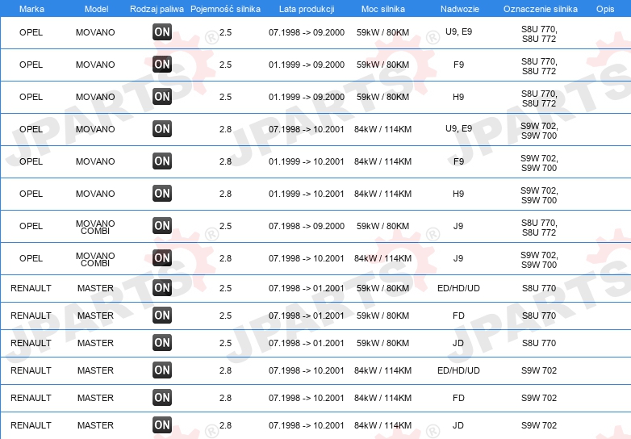Image resolution: width=631 pixels, height=439 pixels.
Task: Click S8U 770 engine code in Master FD row
Action: (x=539, y=316)
